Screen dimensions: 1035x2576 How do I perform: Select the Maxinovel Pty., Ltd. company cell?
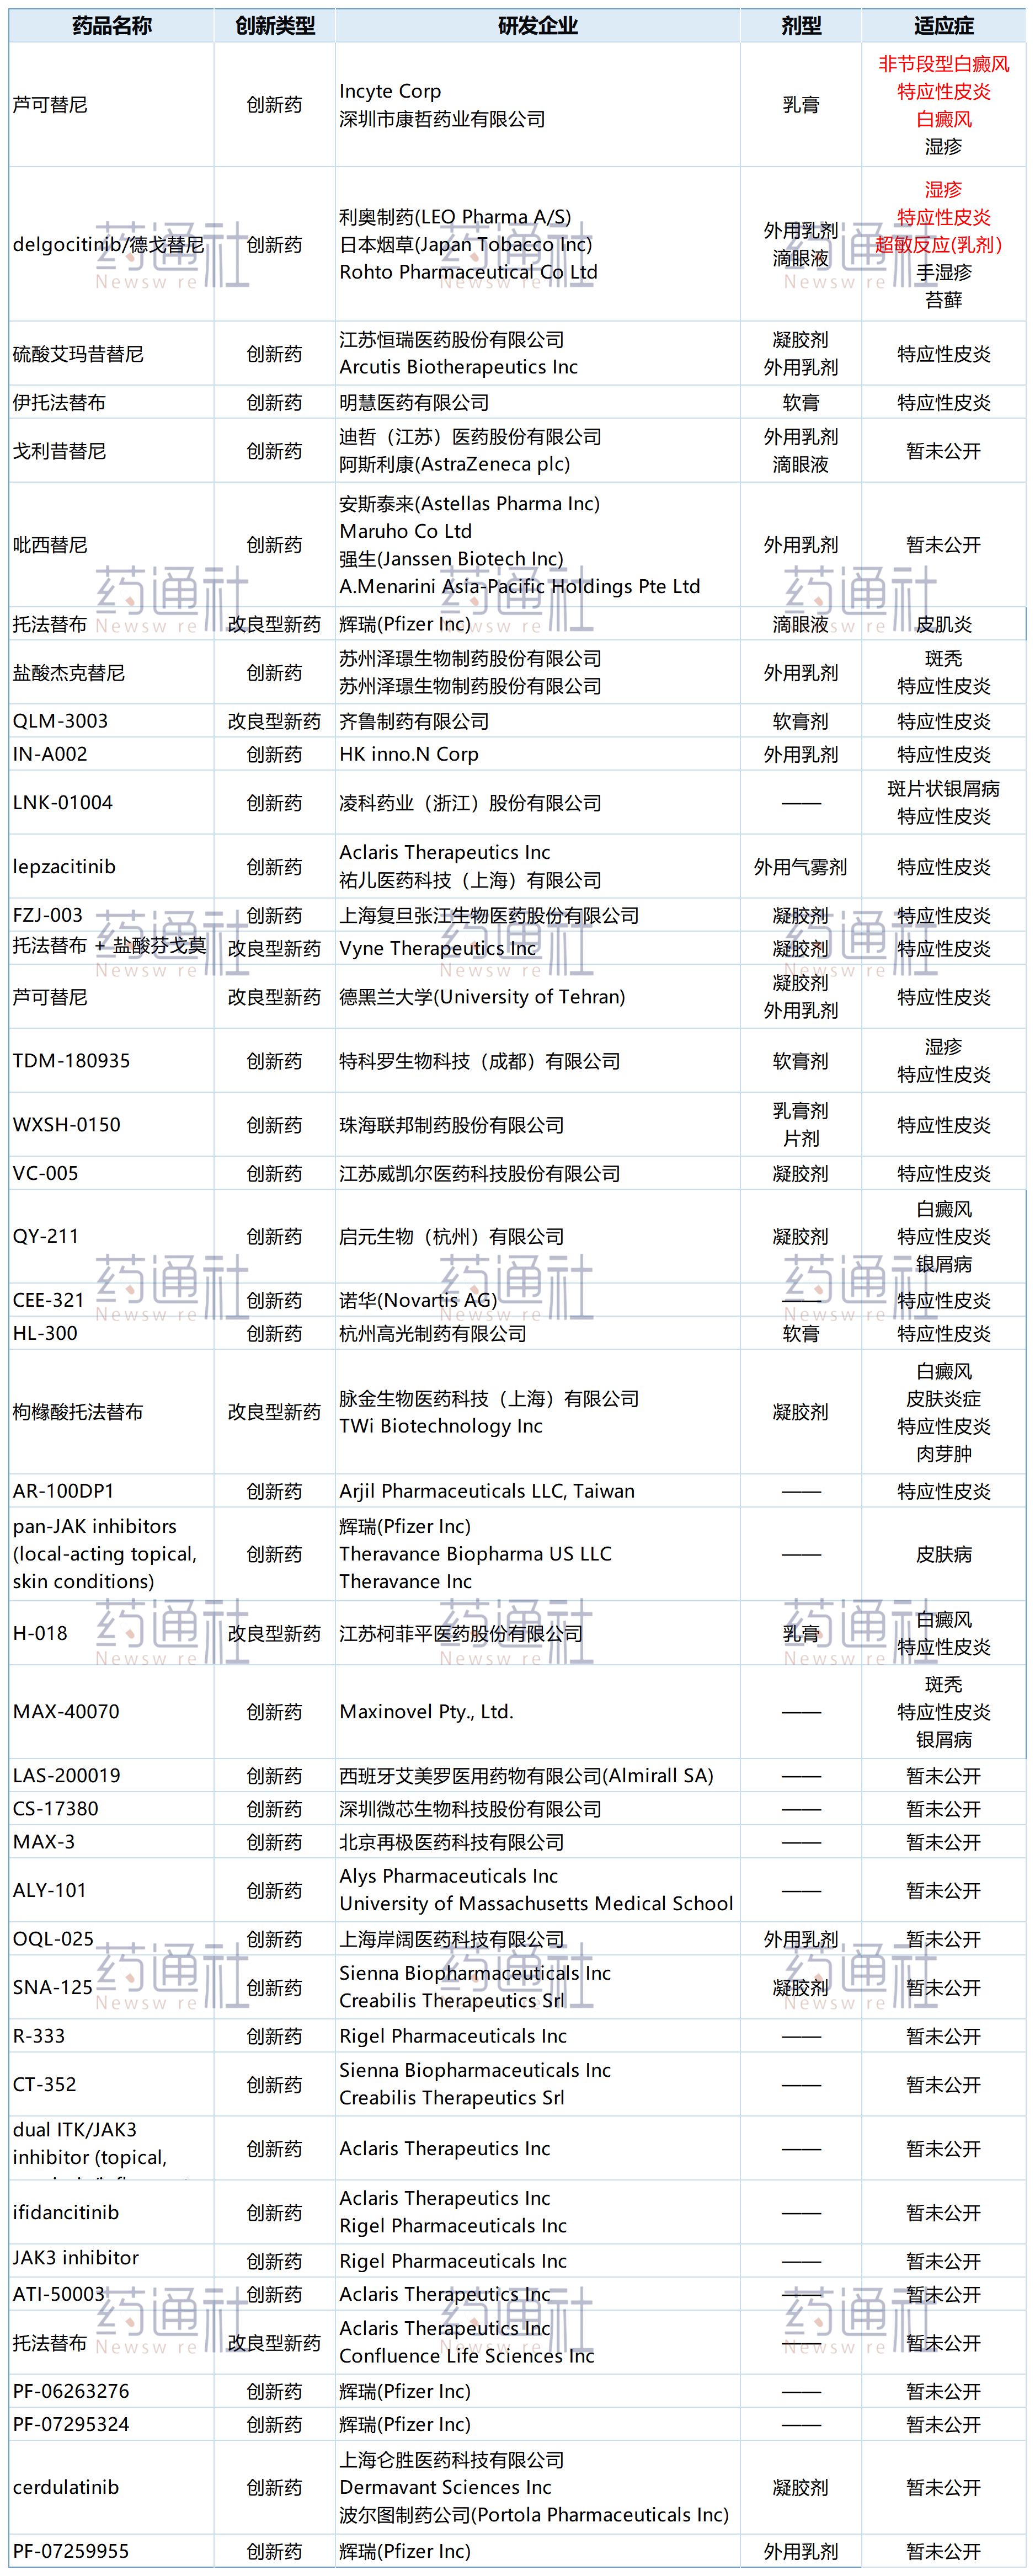(x=426, y=1712)
